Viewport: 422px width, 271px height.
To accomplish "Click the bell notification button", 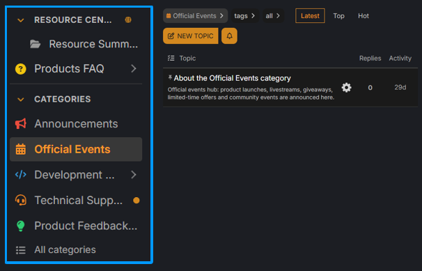I will point(229,36).
